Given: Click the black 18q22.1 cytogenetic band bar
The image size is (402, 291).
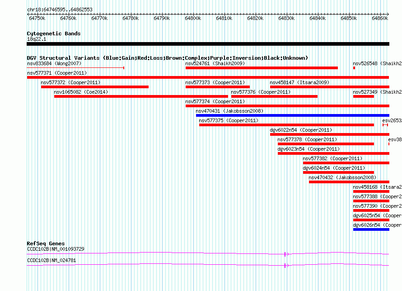Looking at the screenshot, I should [208, 44].
